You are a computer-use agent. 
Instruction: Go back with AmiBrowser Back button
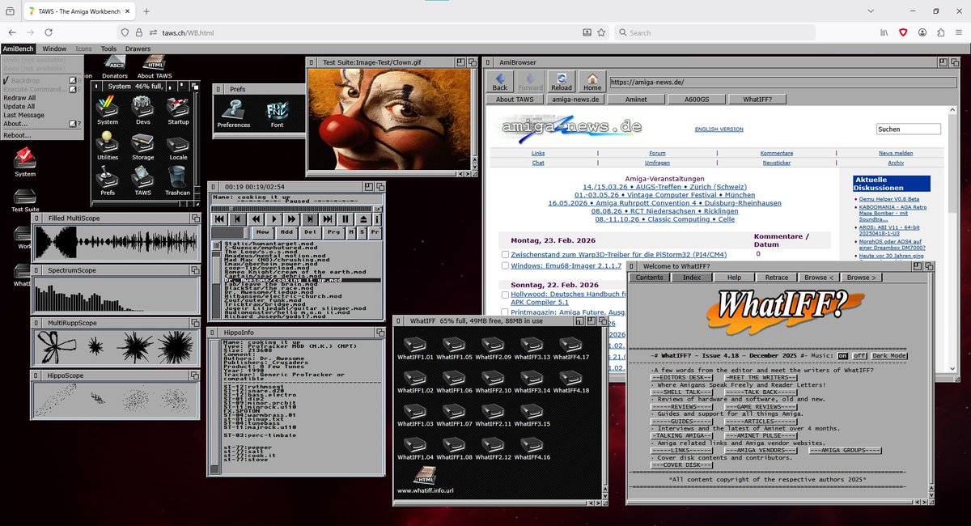coord(500,82)
